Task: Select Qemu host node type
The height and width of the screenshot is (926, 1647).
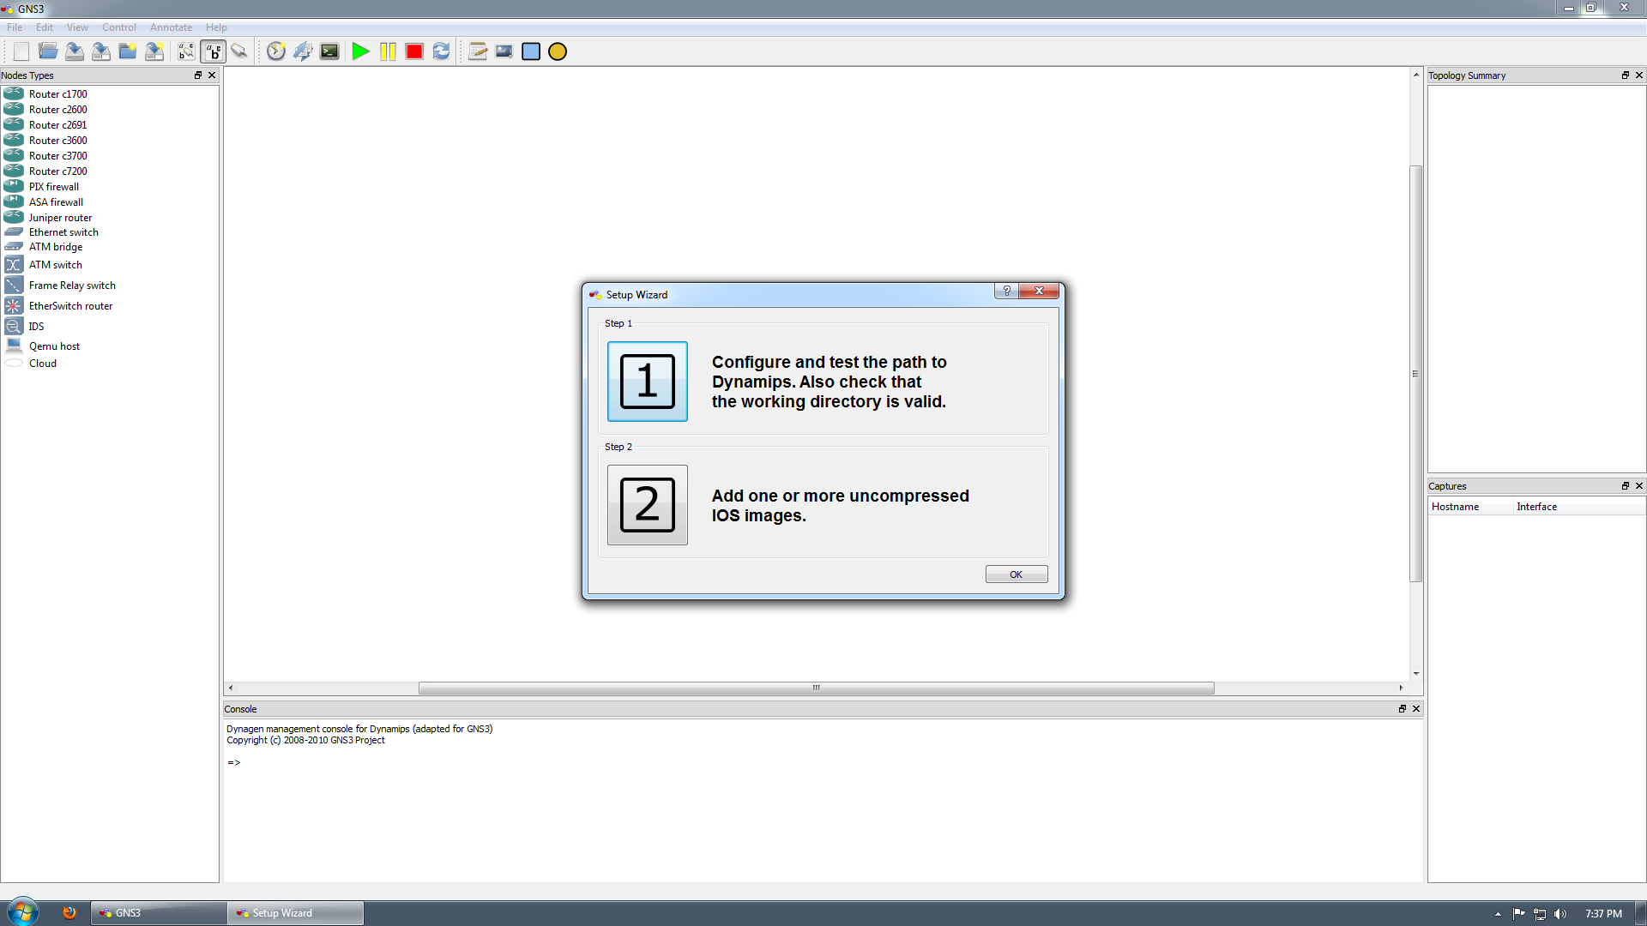Action: 110,346
